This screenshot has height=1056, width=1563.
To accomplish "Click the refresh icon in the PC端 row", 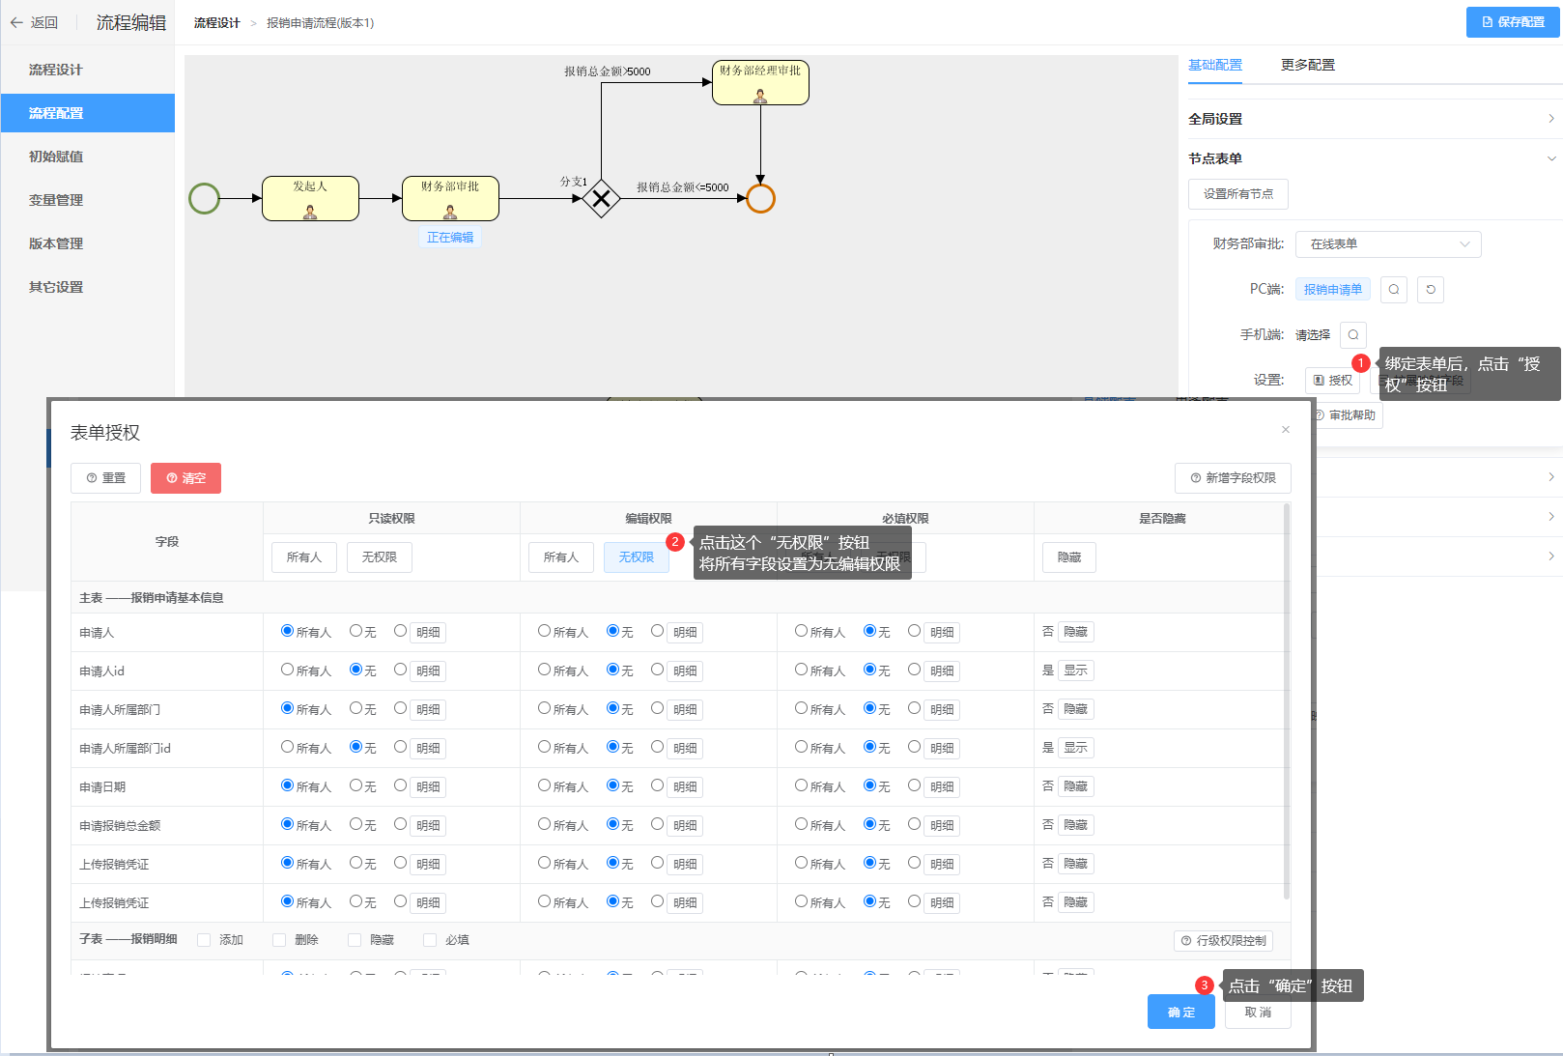I will click(1431, 289).
